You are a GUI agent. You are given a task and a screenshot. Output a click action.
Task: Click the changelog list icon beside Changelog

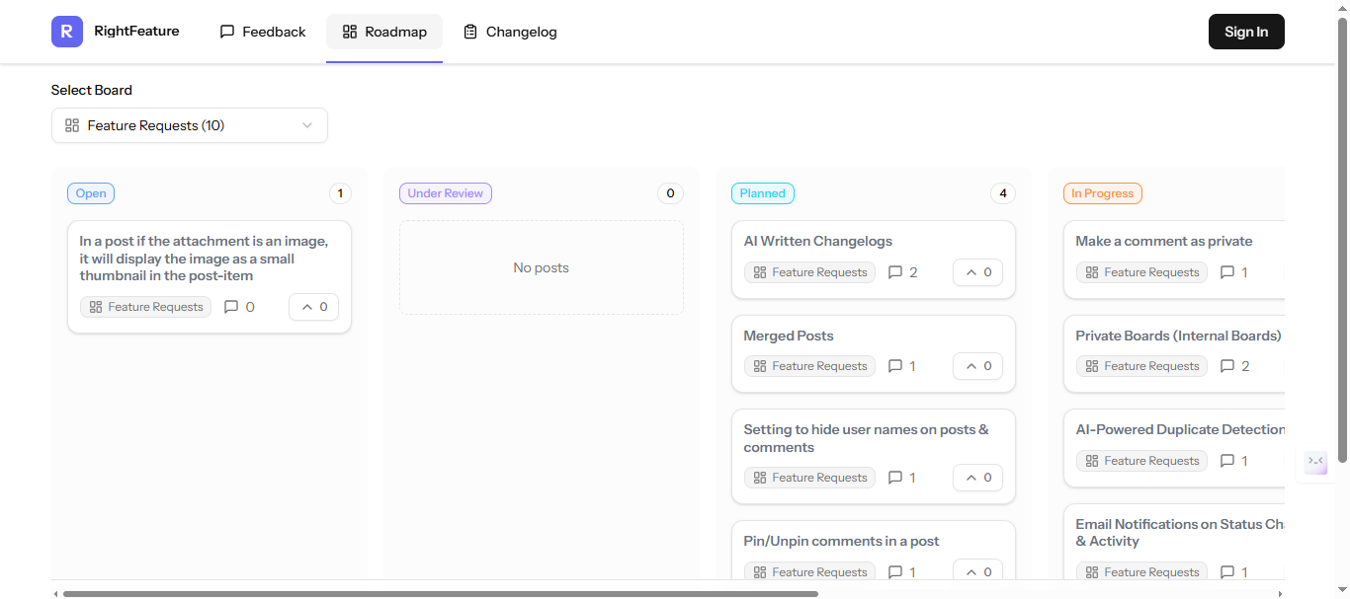[470, 32]
